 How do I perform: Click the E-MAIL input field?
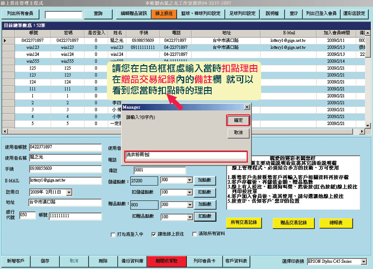click(x=65, y=181)
